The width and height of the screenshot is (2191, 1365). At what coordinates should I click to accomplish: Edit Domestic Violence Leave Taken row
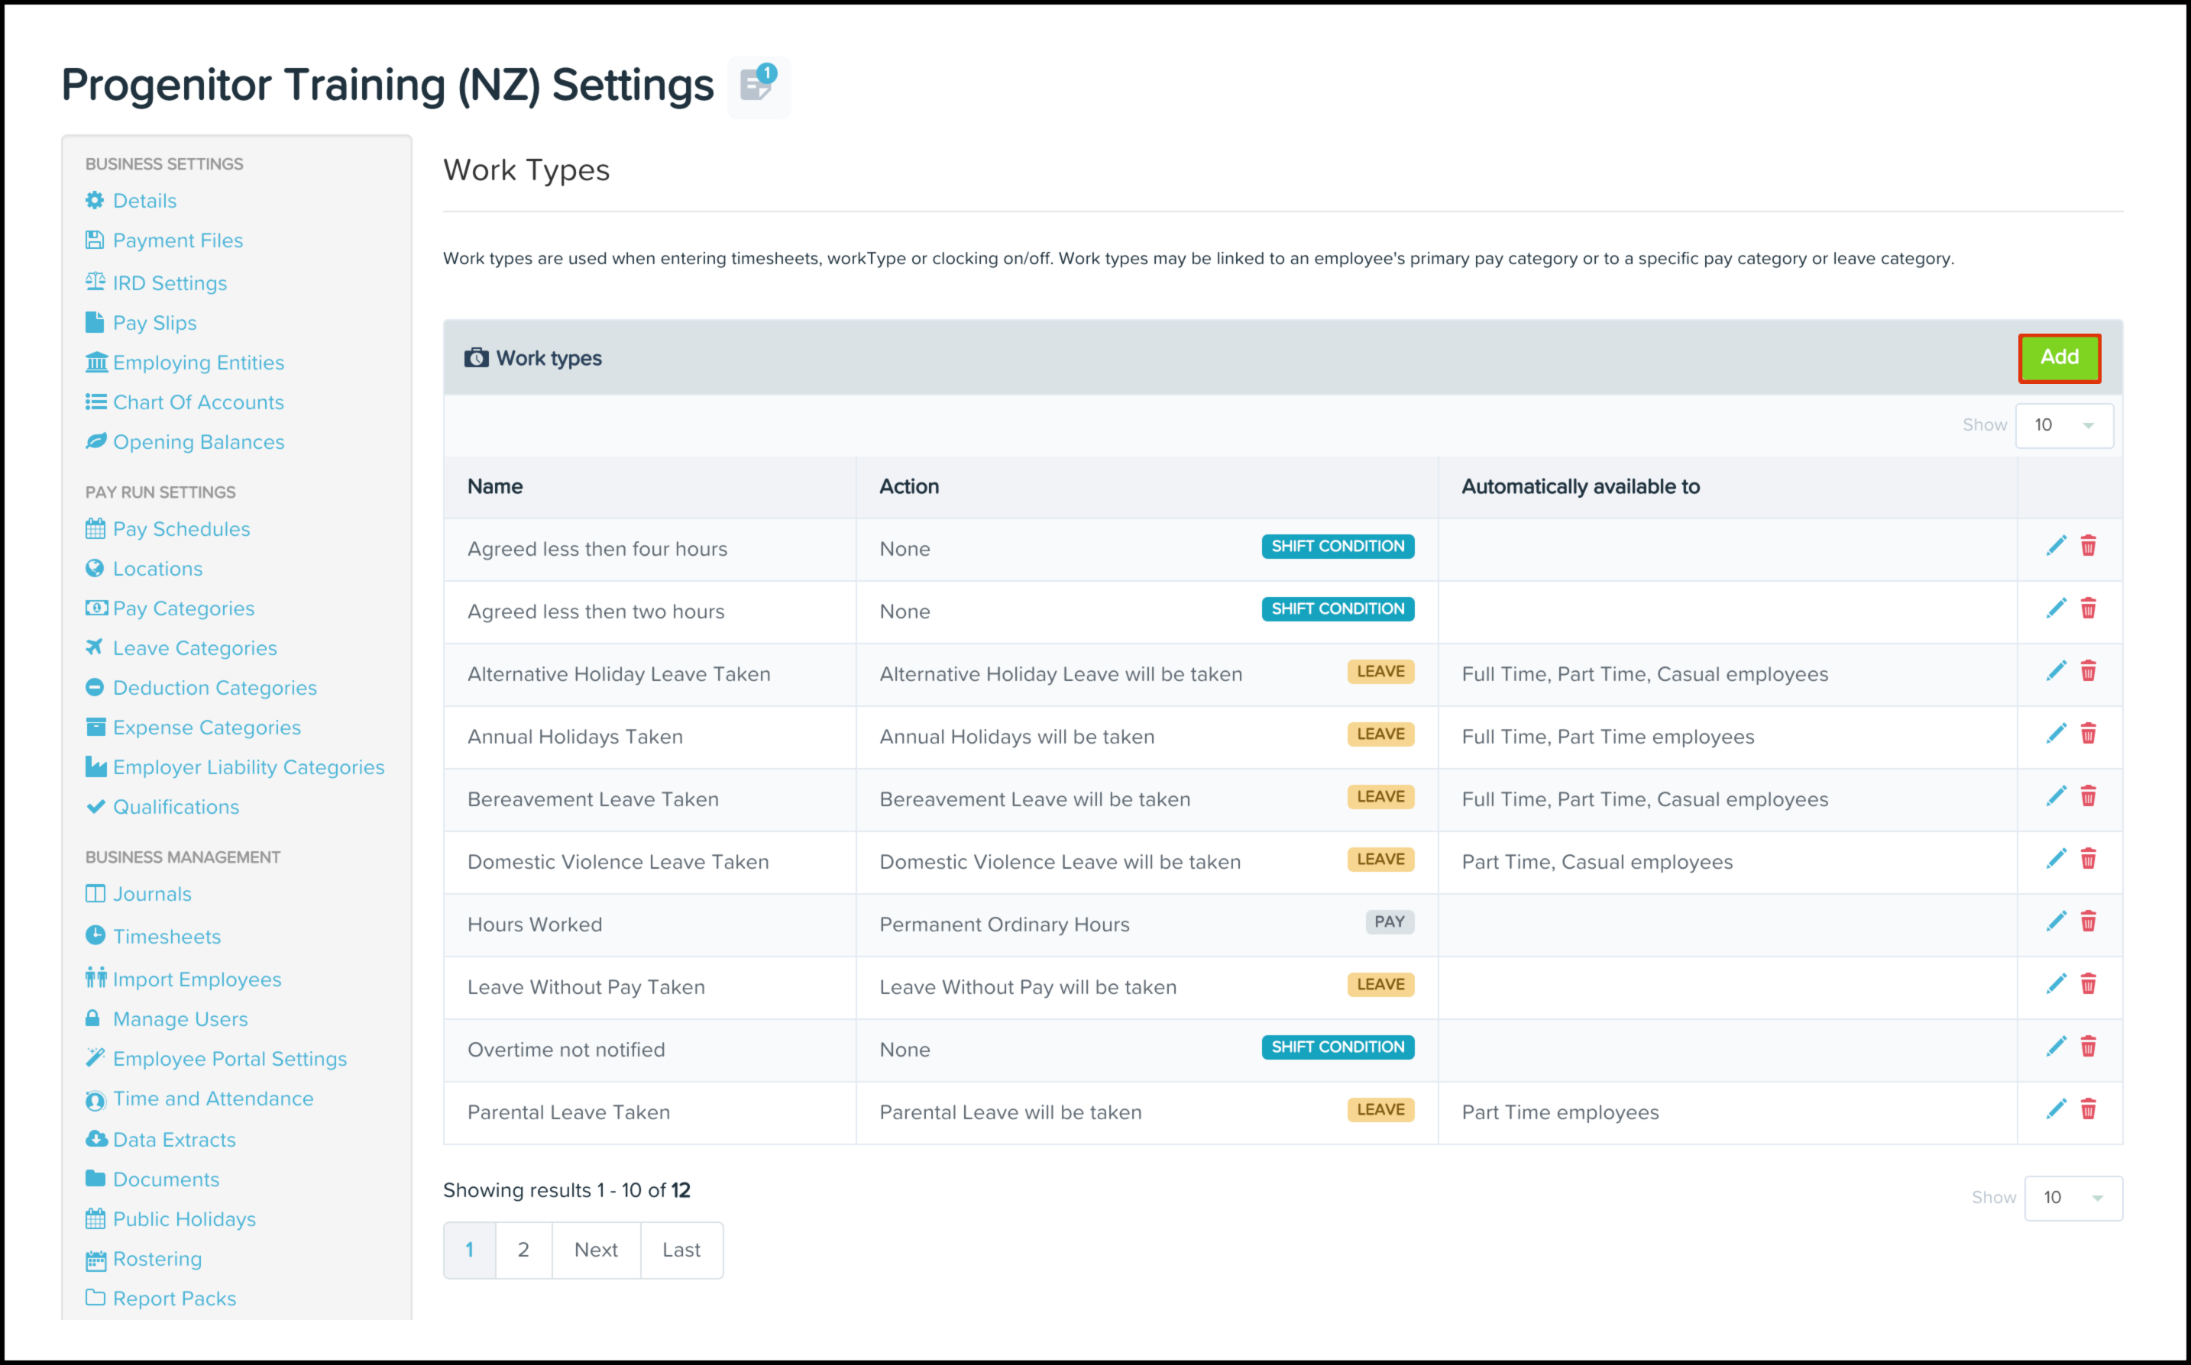click(2056, 860)
